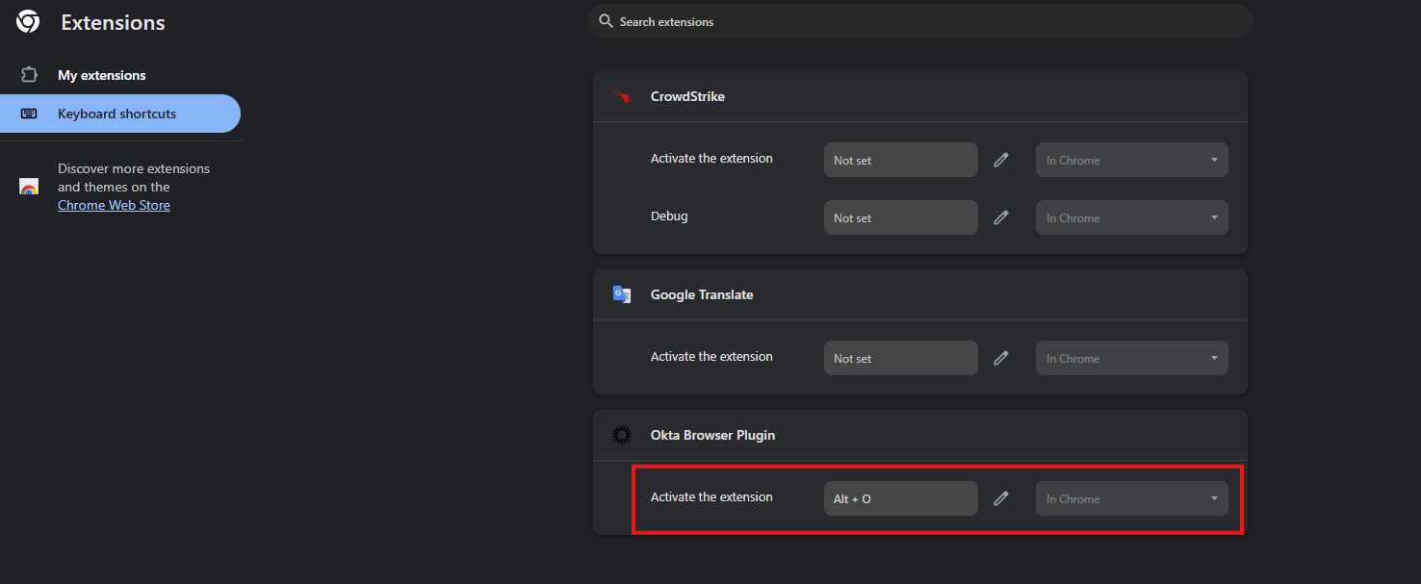Open the Chrome Web Store link
Screen dimensions: 1421x584
pyautogui.click(x=114, y=205)
